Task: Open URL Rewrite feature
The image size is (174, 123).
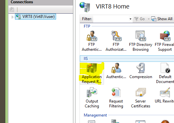Action: (x=165, y=95)
